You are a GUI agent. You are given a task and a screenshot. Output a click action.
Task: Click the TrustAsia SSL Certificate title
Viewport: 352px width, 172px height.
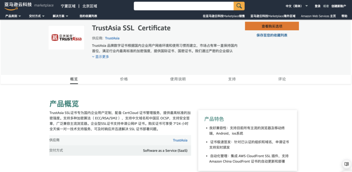(x=131, y=28)
